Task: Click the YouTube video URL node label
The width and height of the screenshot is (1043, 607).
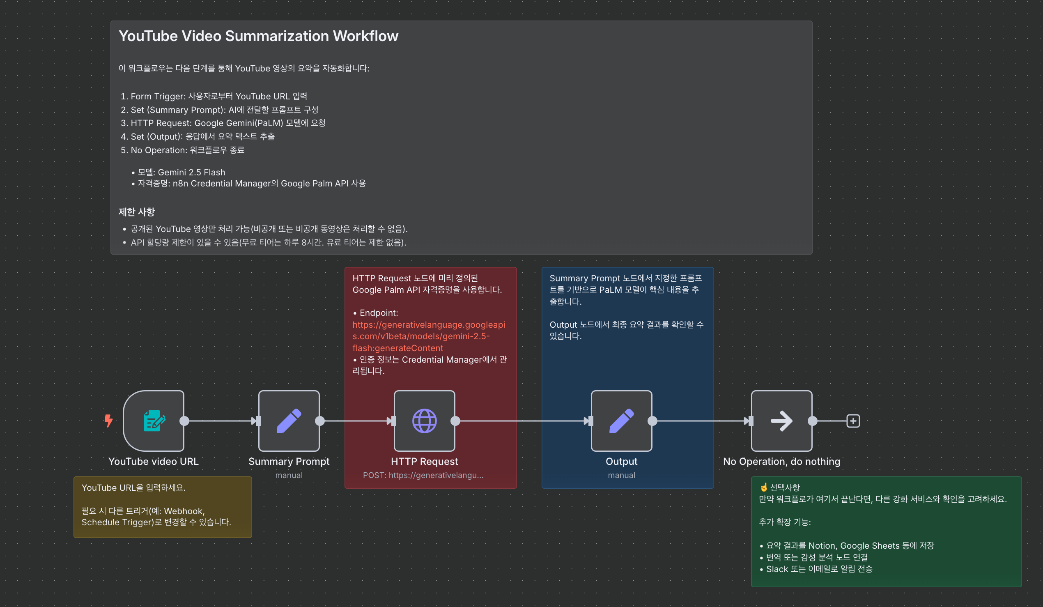Action: click(x=154, y=461)
